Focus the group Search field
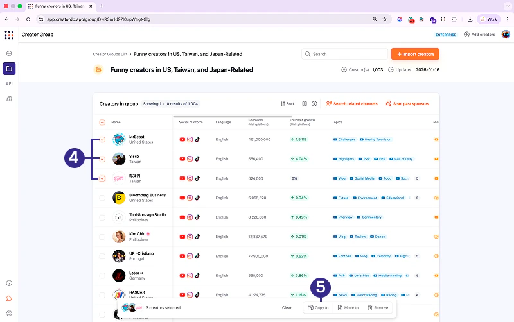 (344, 54)
